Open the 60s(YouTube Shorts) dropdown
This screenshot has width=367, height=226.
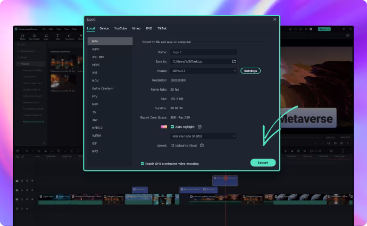click(203, 136)
